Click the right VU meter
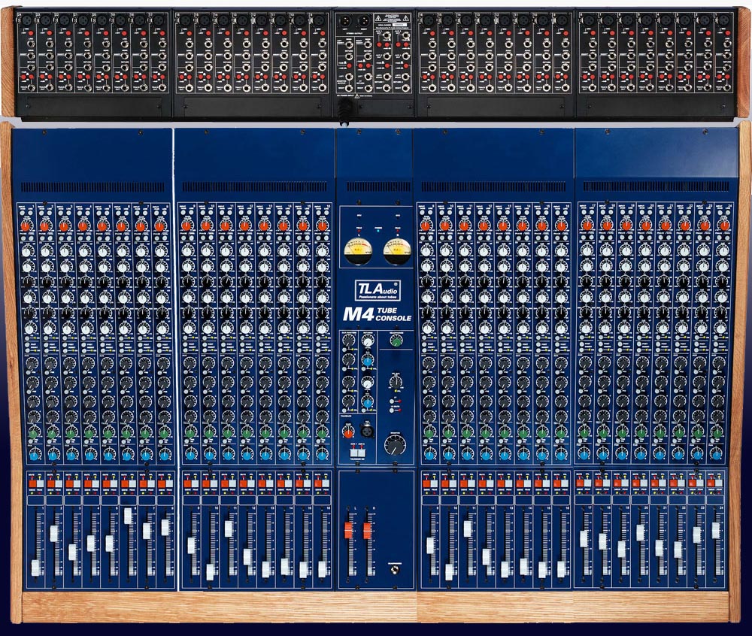The image size is (752, 636). point(396,252)
